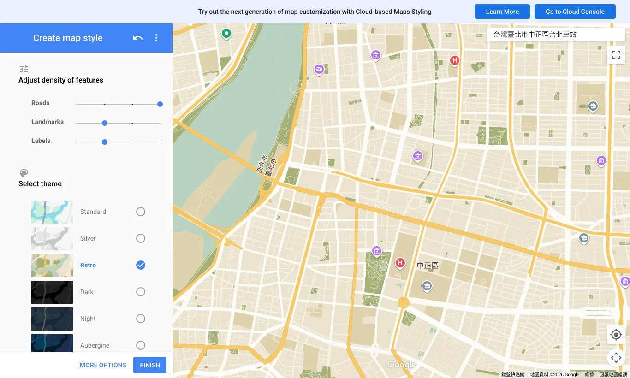Click the Roads density slider handle
This screenshot has width=630, height=378.
pyautogui.click(x=160, y=104)
